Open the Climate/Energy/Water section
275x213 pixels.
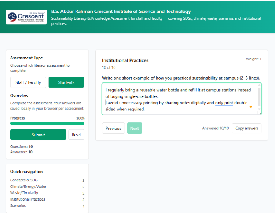coord(28,187)
